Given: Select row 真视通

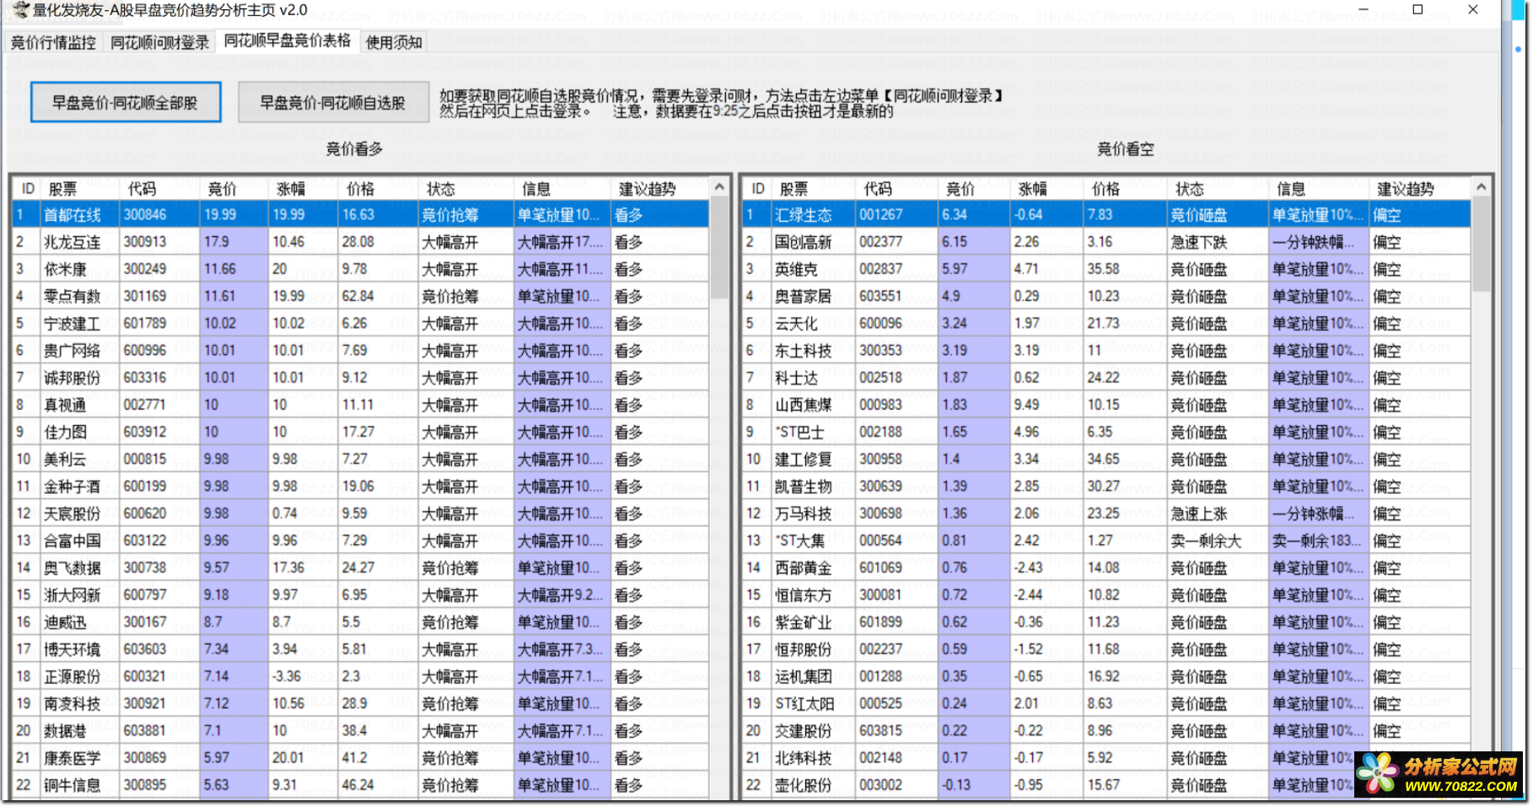Looking at the screenshot, I should coord(360,405).
